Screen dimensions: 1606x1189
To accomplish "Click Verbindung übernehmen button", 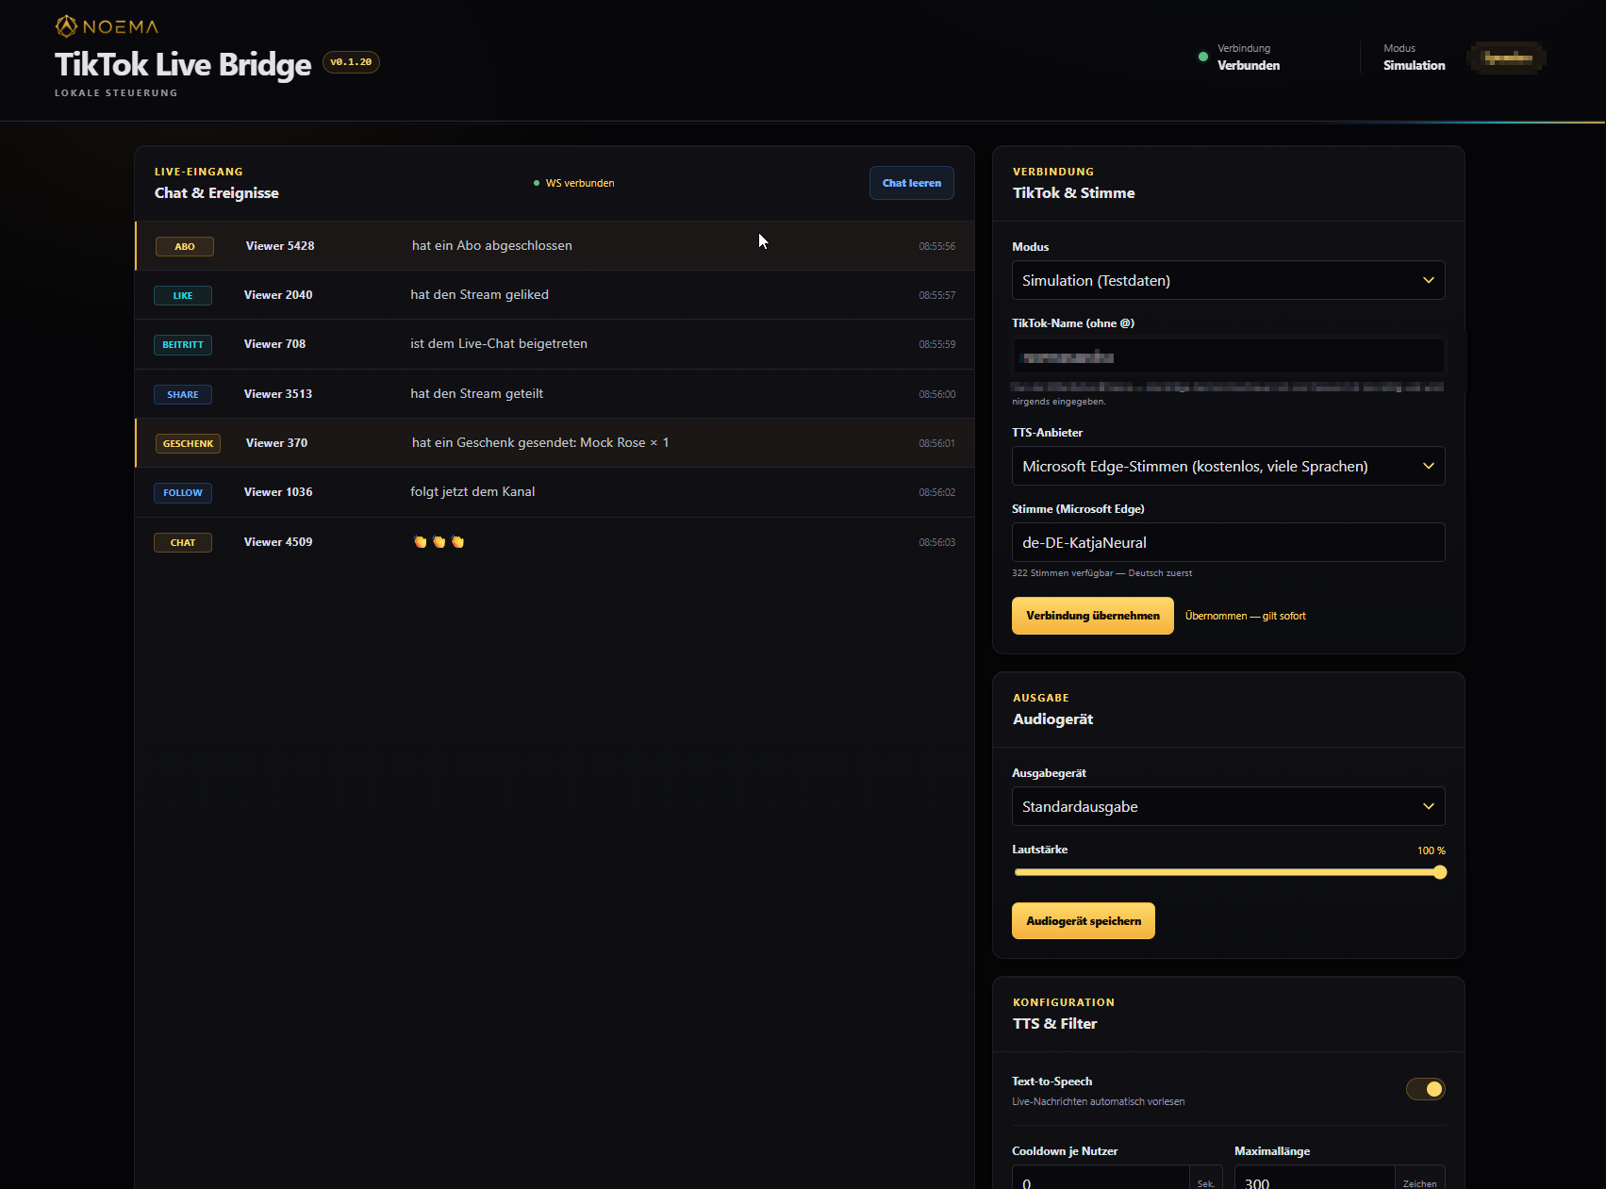I will tap(1093, 616).
